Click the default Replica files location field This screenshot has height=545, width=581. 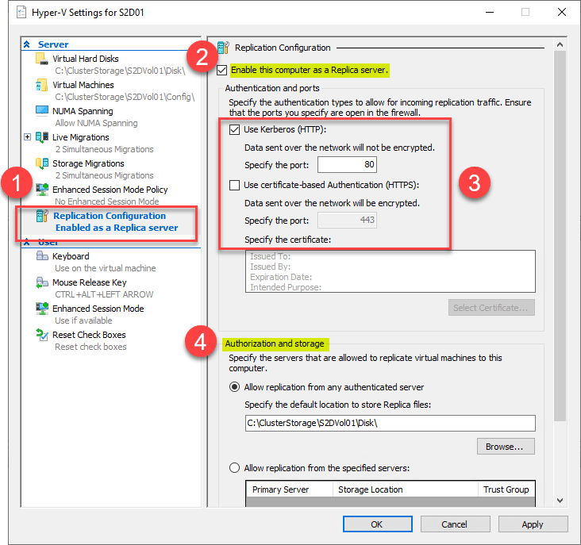point(391,423)
